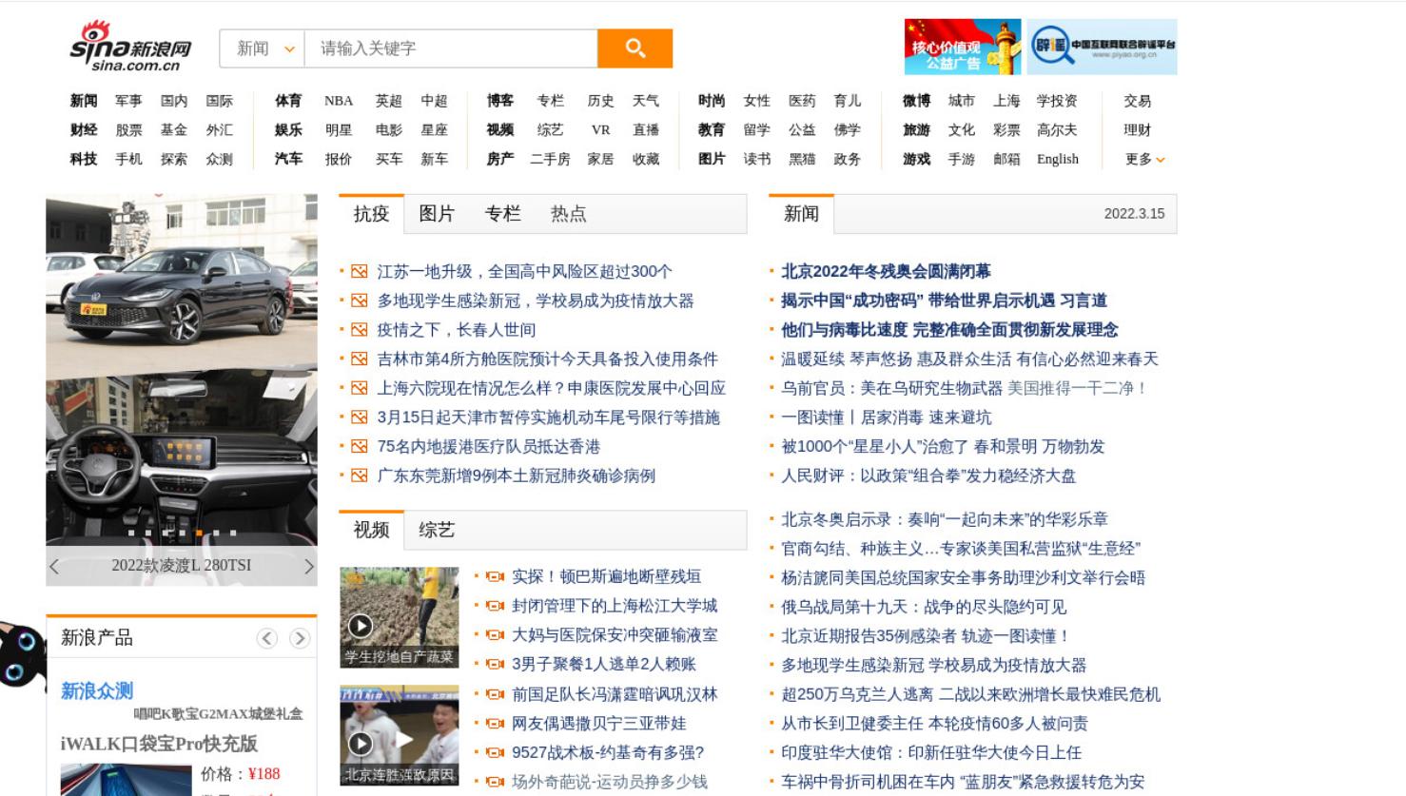The height and width of the screenshot is (796, 1406).
Task: Open the 中国互联网联合辟谣平台 banner
Action: [1103, 47]
